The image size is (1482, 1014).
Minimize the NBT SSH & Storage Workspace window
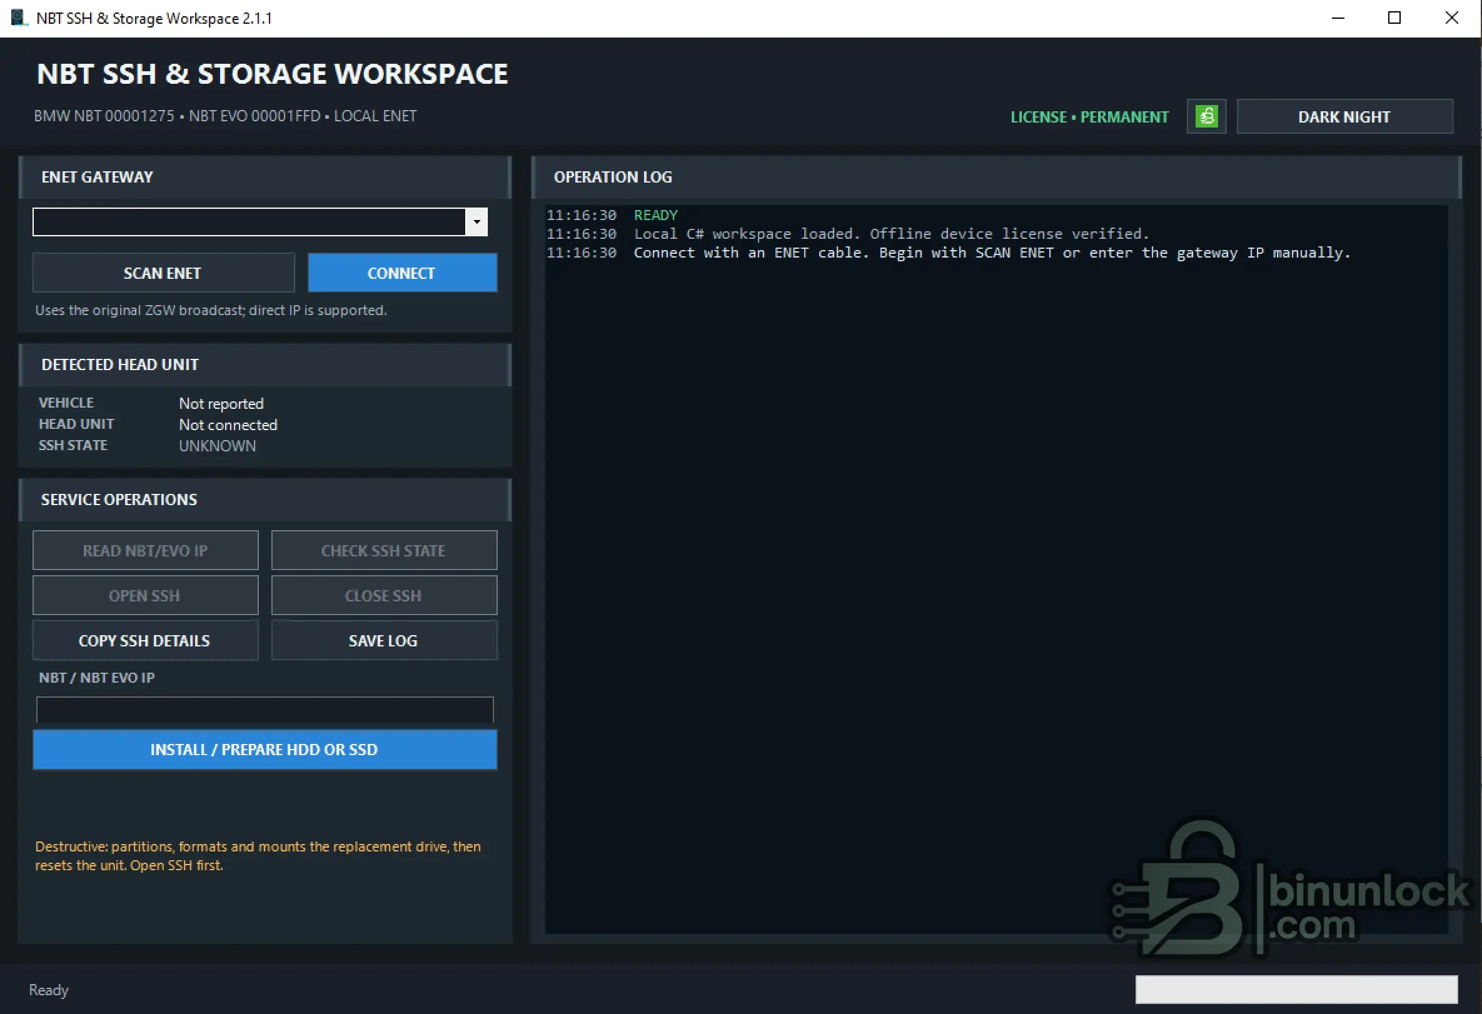point(1338,18)
